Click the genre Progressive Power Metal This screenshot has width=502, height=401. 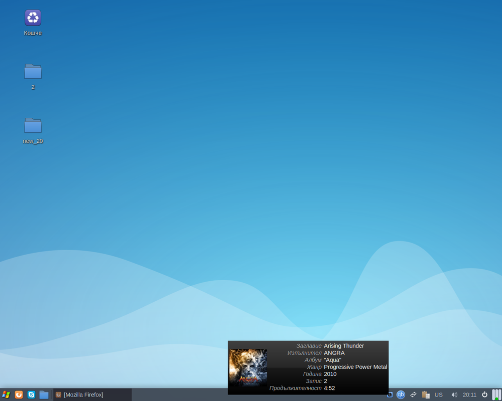355,367
